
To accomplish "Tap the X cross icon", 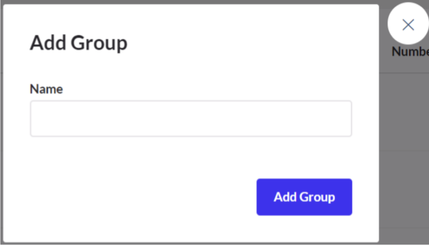I will coord(408,25).
